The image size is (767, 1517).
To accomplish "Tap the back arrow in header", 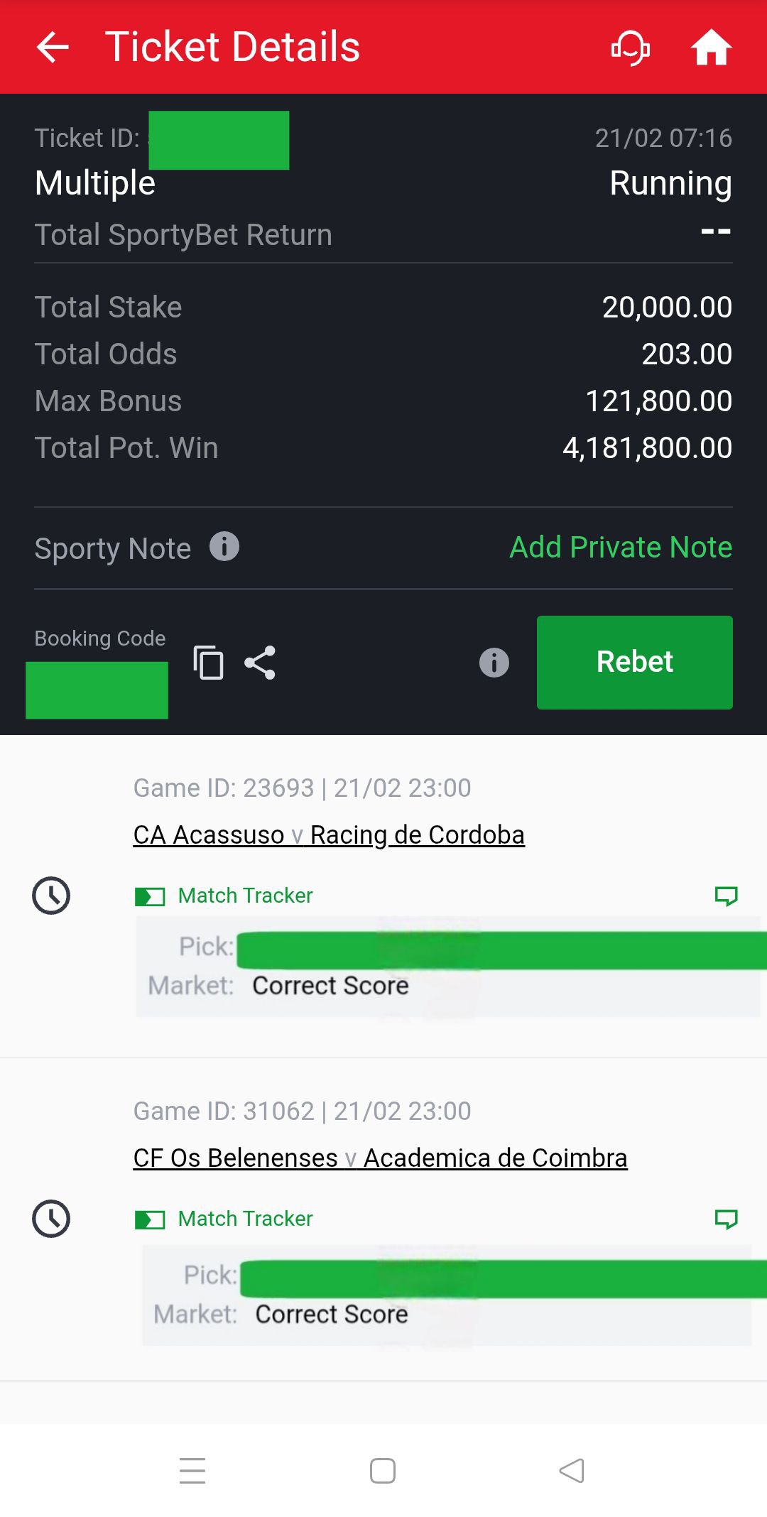I will pyautogui.click(x=53, y=48).
